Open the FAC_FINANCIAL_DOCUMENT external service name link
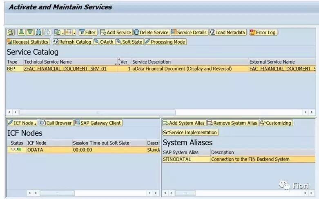Image resolution: width=319 pixels, height=199 pixels. (x=282, y=69)
